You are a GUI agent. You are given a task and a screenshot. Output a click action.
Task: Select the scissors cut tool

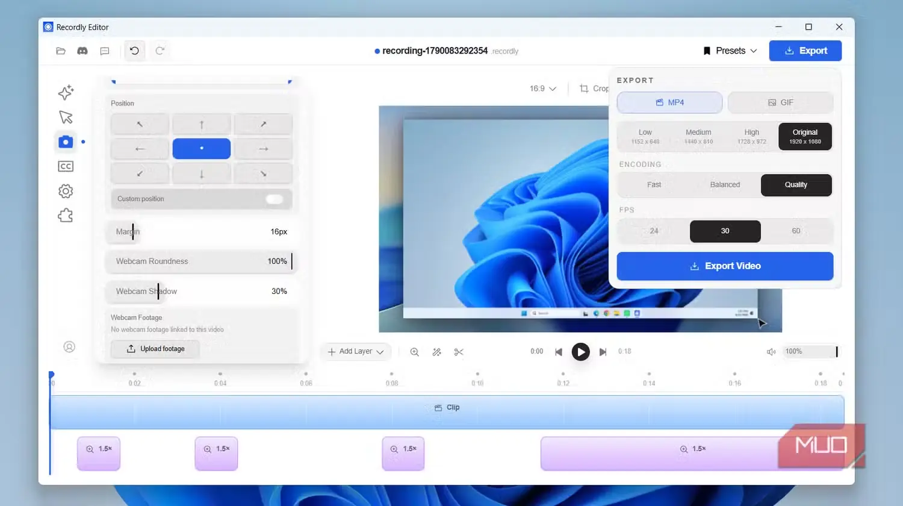459,352
